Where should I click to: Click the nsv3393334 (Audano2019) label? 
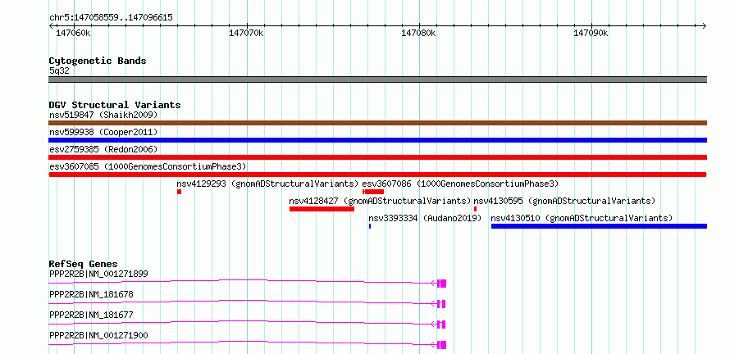(425, 218)
